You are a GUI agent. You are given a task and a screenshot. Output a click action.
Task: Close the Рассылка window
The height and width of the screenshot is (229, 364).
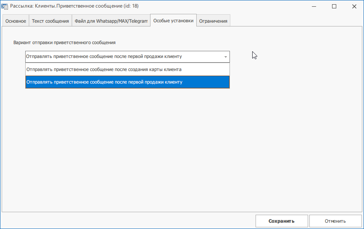pos(354,6)
